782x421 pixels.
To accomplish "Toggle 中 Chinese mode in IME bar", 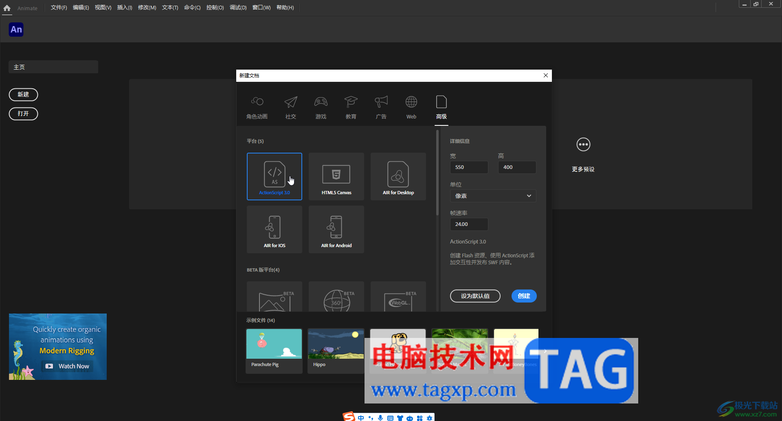I will 361,418.
